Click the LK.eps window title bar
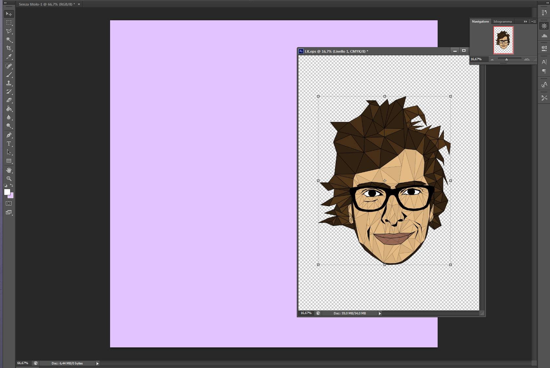The width and height of the screenshot is (550, 368). (x=374, y=51)
